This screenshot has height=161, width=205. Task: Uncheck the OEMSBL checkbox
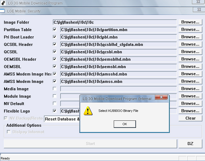tap(55, 67)
